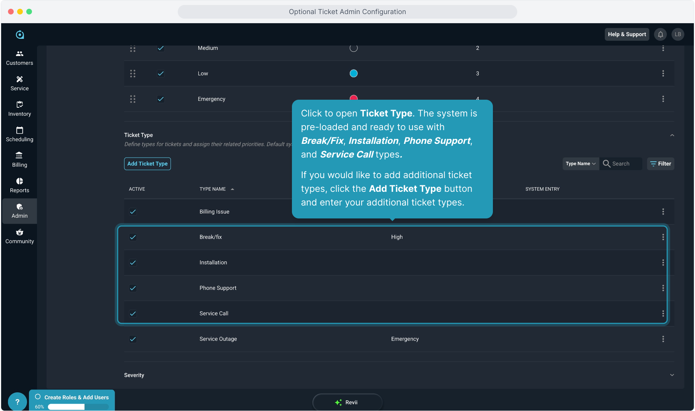
Task: Click the Add Ticket Type button
Action: pos(147,164)
